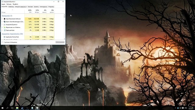Open the Προβολή menu
The image size is (195, 110).
(x=15, y=4)
